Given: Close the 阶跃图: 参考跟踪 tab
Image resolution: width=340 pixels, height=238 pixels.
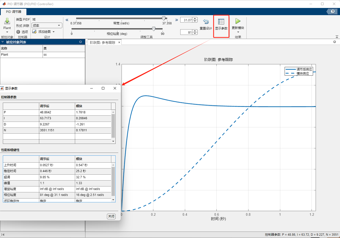Looking at the screenshot, I should tap(119, 43).
